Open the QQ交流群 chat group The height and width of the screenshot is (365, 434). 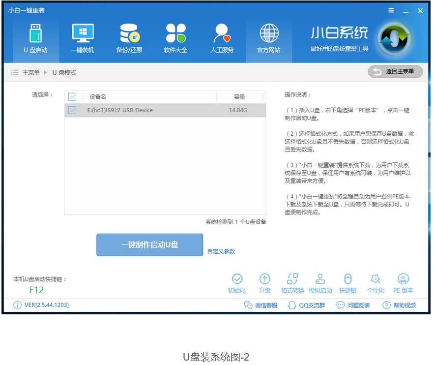point(307,305)
